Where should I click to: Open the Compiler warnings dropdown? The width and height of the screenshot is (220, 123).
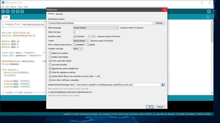(x=78, y=49)
